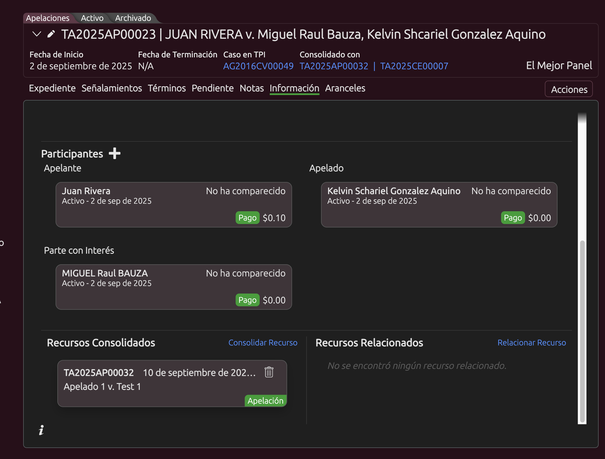The height and width of the screenshot is (459, 605).
Task: Open the Acciones dropdown button
Action: point(569,89)
